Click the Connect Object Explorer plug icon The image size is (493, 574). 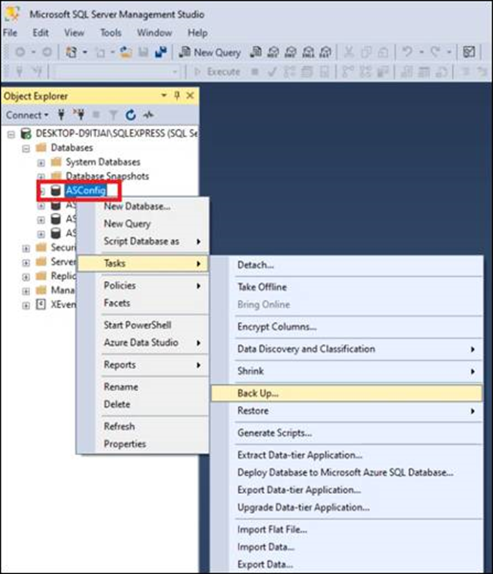(x=61, y=116)
